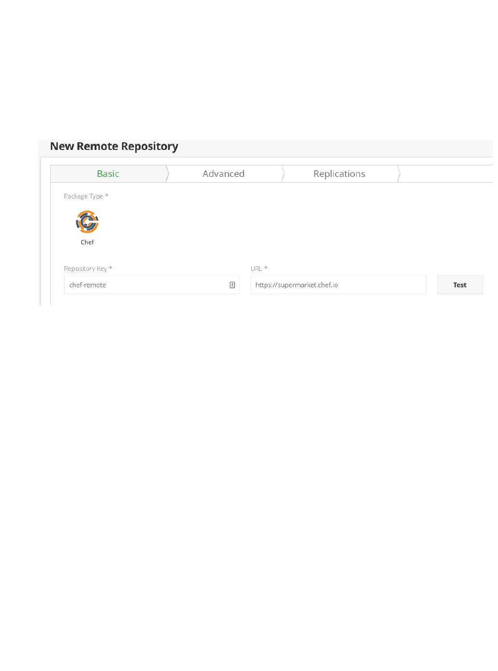Click the New Remote Repository heading
Image resolution: width=498 pixels, height=671 pixels.
point(114,147)
